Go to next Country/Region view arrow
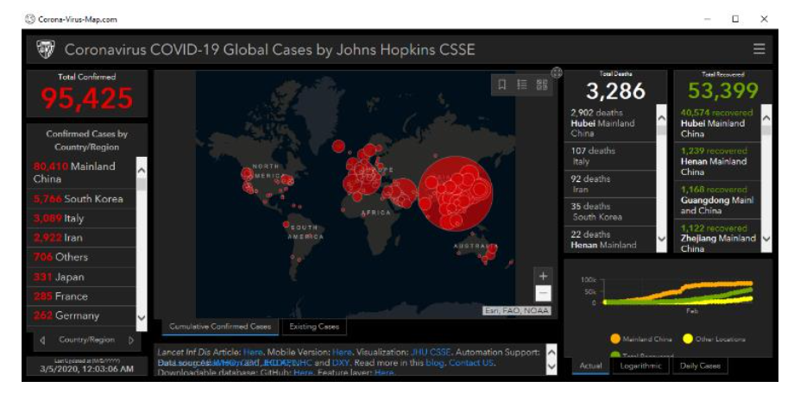The width and height of the screenshot is (794, 400). 130,341
